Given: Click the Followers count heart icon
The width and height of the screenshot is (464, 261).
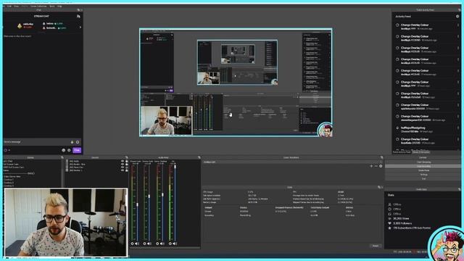Looking at the screenshot, I should (x=390, y=223).
